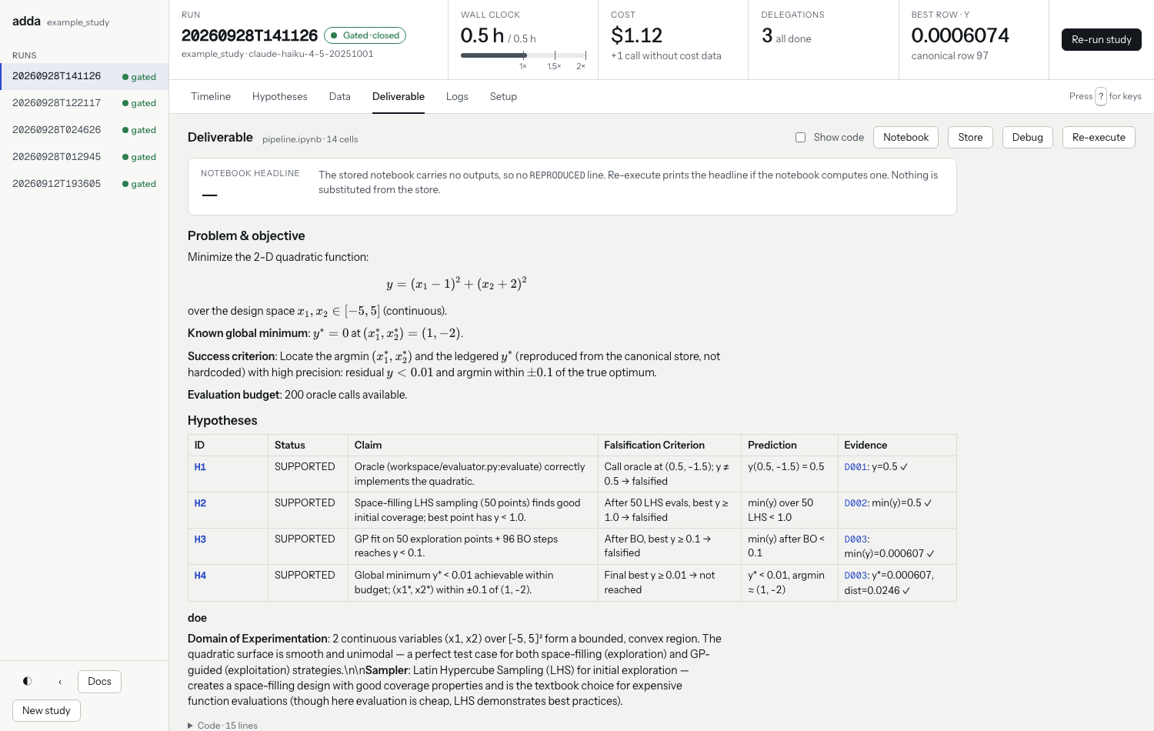1154x731 pixels.
Task: Open hypothesis H4 link
Action: tap(200, 576)
